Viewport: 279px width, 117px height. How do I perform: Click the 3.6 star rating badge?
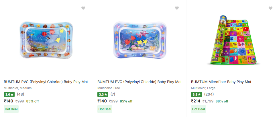click(9, 94)
